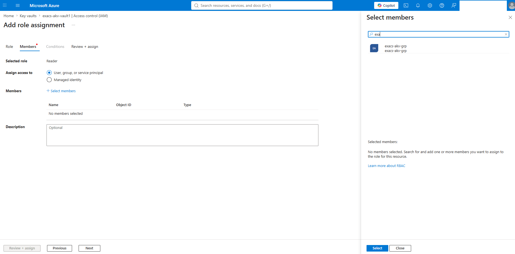Screen dimensions: 515x254
Task: Open portal settings gear
Action: click(430, 5)
